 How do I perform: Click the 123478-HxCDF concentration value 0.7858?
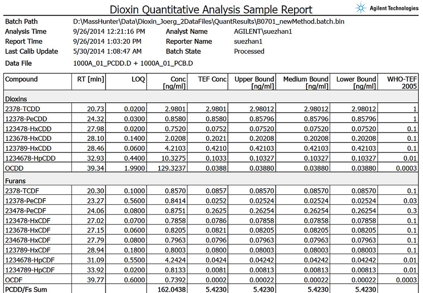click(175, 221)
